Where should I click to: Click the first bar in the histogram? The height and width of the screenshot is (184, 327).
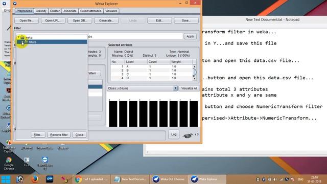click(x=113, y=114)
